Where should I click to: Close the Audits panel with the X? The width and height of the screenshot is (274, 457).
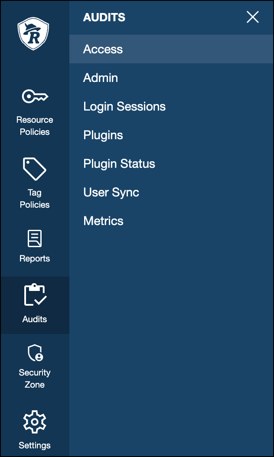(252, 17)
